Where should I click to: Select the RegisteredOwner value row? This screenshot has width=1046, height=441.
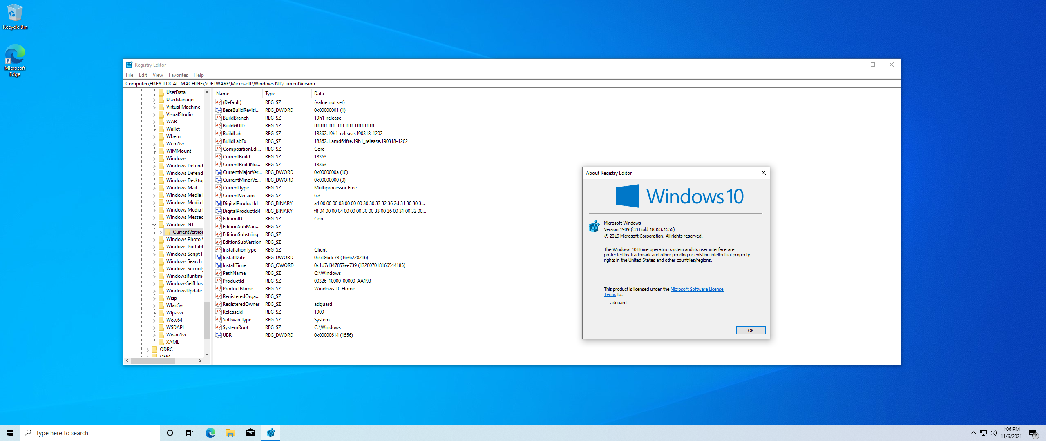tap(321, 304)
